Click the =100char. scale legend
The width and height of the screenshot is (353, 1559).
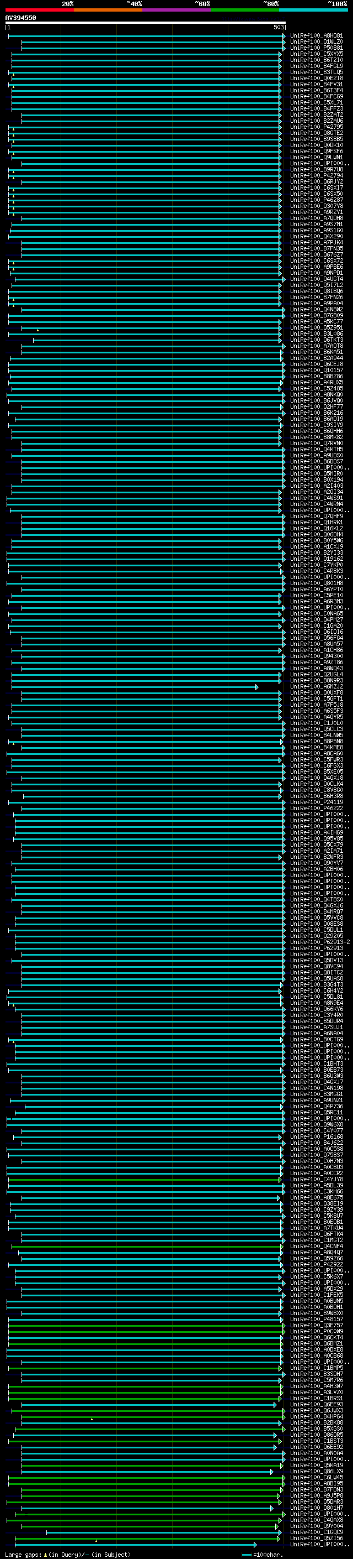coord(263,1554)
